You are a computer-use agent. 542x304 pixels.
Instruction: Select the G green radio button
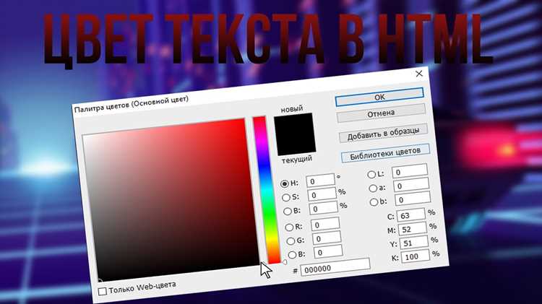(x=291, y=240)
